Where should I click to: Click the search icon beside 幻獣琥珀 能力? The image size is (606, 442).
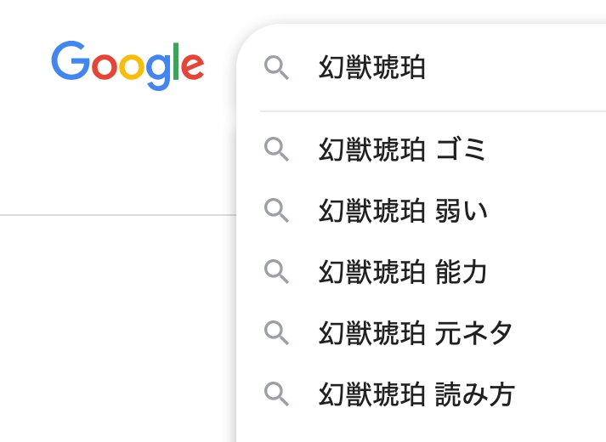[x=277, y=271]
